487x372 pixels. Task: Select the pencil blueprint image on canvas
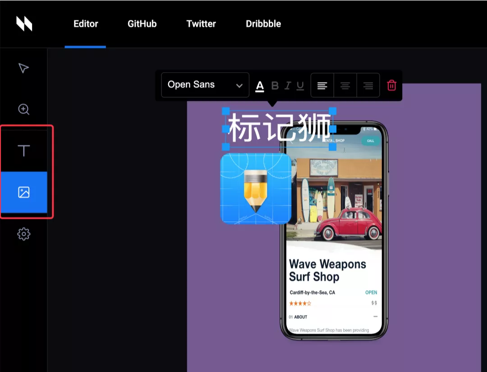pos(255,188)
